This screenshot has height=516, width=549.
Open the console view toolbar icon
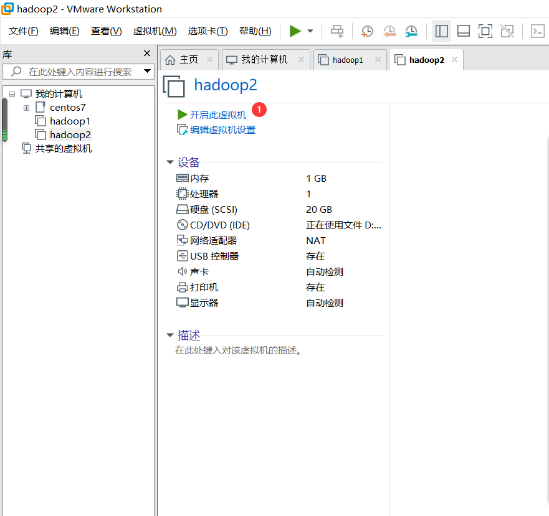537,31
